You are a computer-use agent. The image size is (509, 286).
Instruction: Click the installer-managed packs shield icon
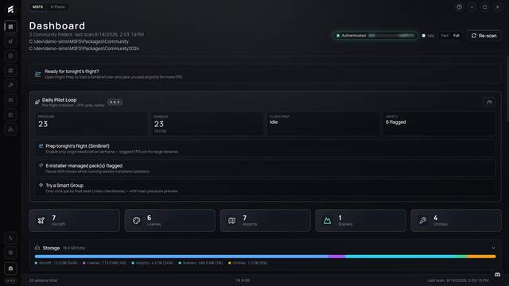tap(41, 165)
